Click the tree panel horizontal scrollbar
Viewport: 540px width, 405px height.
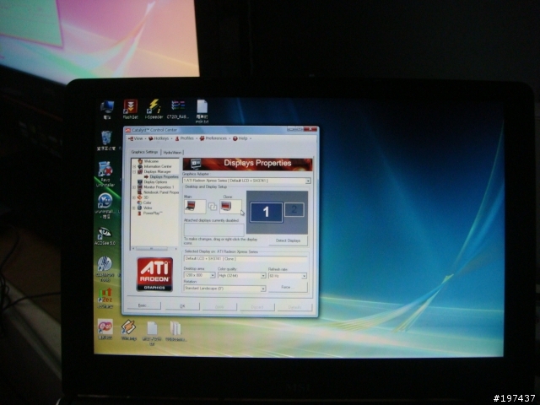[x=154, y=248]
